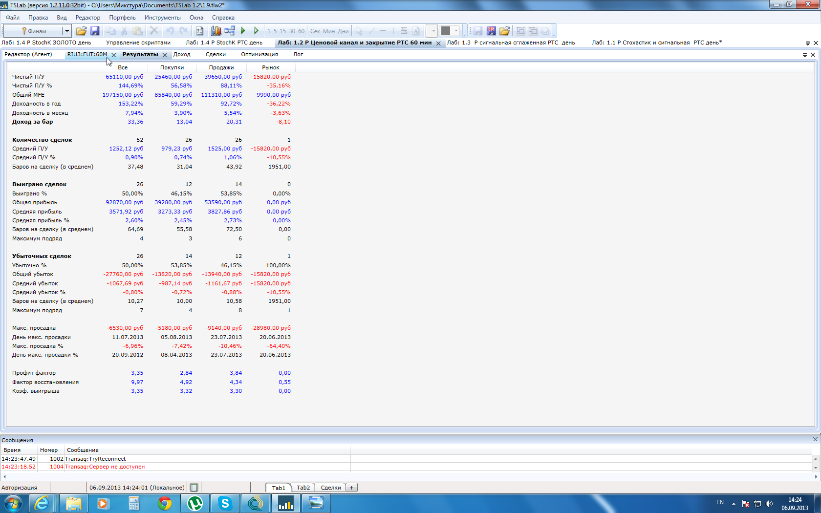821x513 pixels.
Task: Toggle the Мин timeframe unit button
Action: click(329, 31)
